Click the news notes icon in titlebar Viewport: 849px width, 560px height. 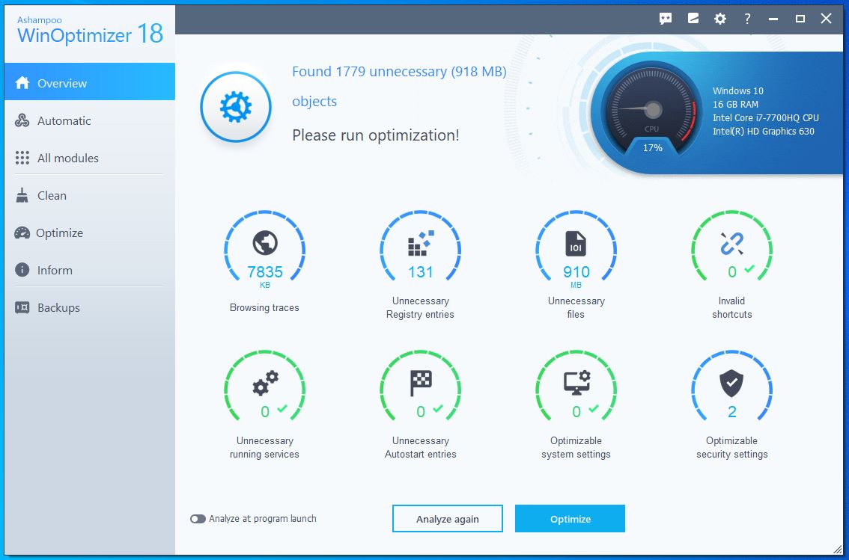point(693,19)
